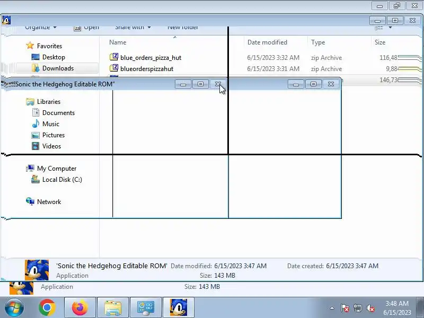The width and height of the screenshot is (424, 318).
Task: Click the Documents library icon
Action: (36, 112)
